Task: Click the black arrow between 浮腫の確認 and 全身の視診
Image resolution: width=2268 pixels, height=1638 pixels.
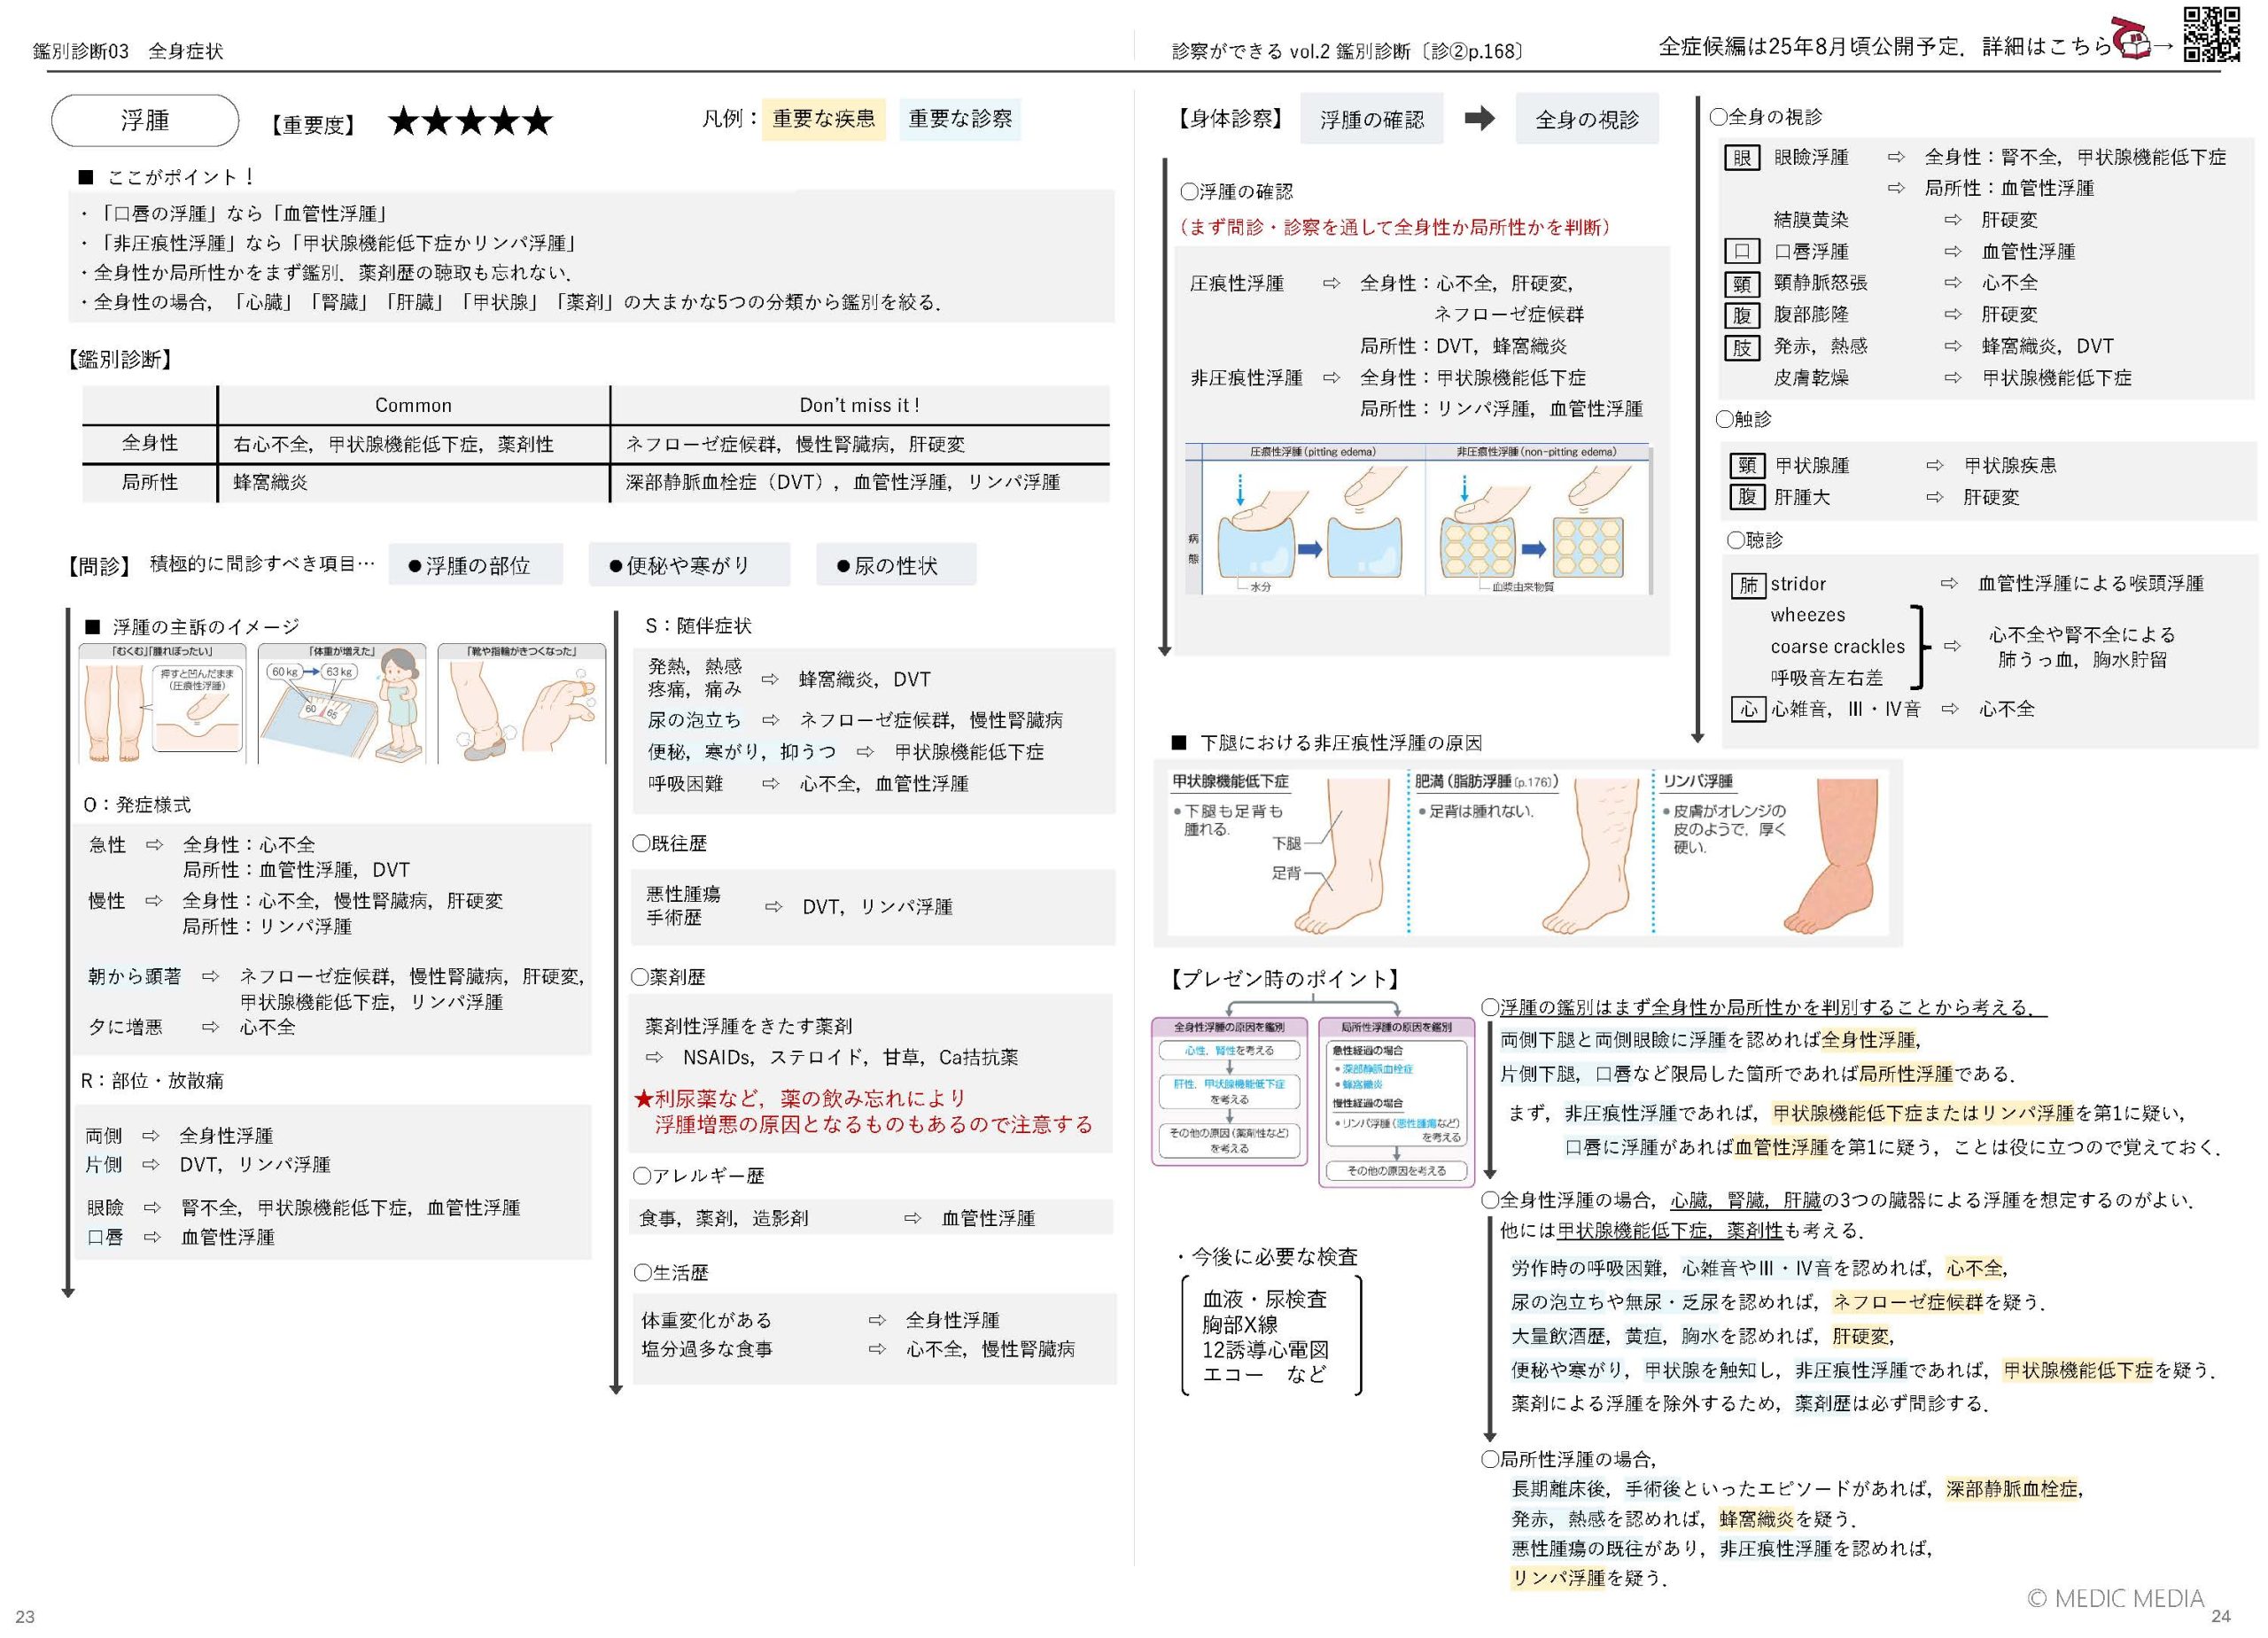Action: coord(1480,119)
